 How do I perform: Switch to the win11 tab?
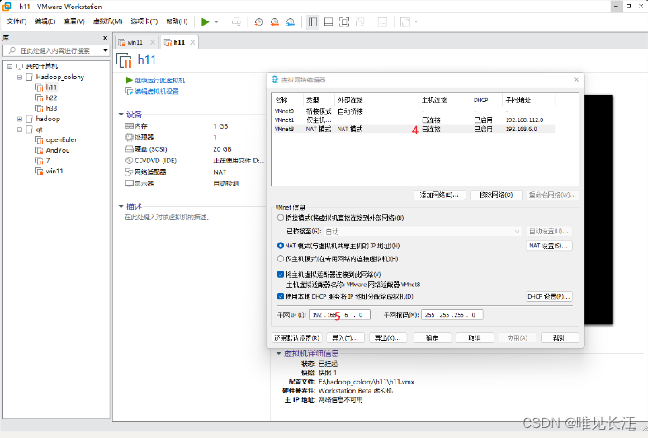(135, 42)
